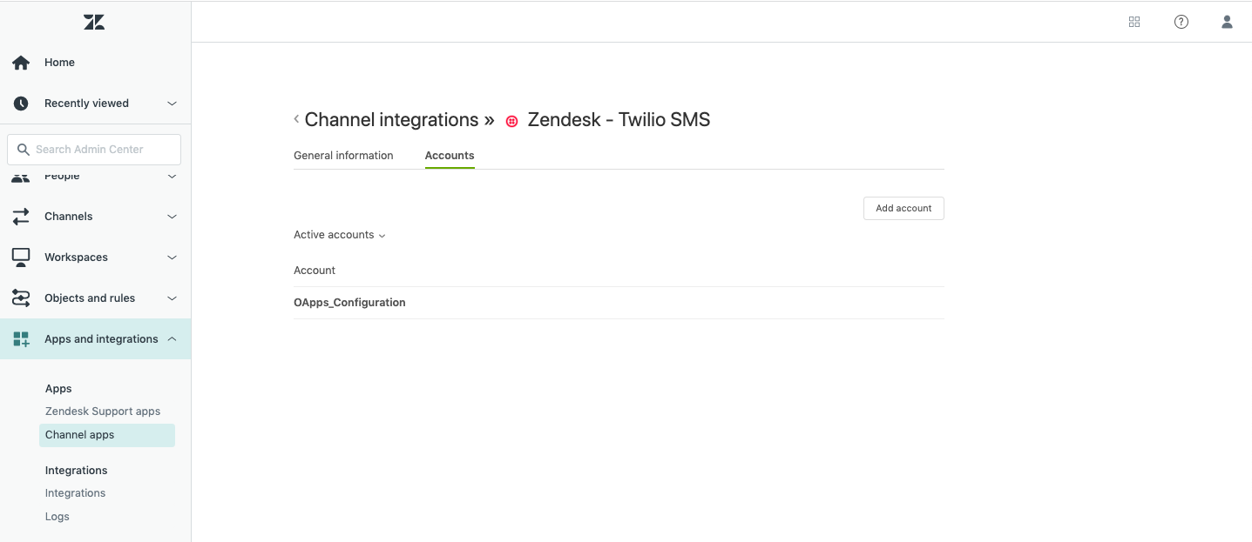Click the Twilio red logo icon
The height and width of the screenshot is (542, 1252).
click(x=512, y=121)
